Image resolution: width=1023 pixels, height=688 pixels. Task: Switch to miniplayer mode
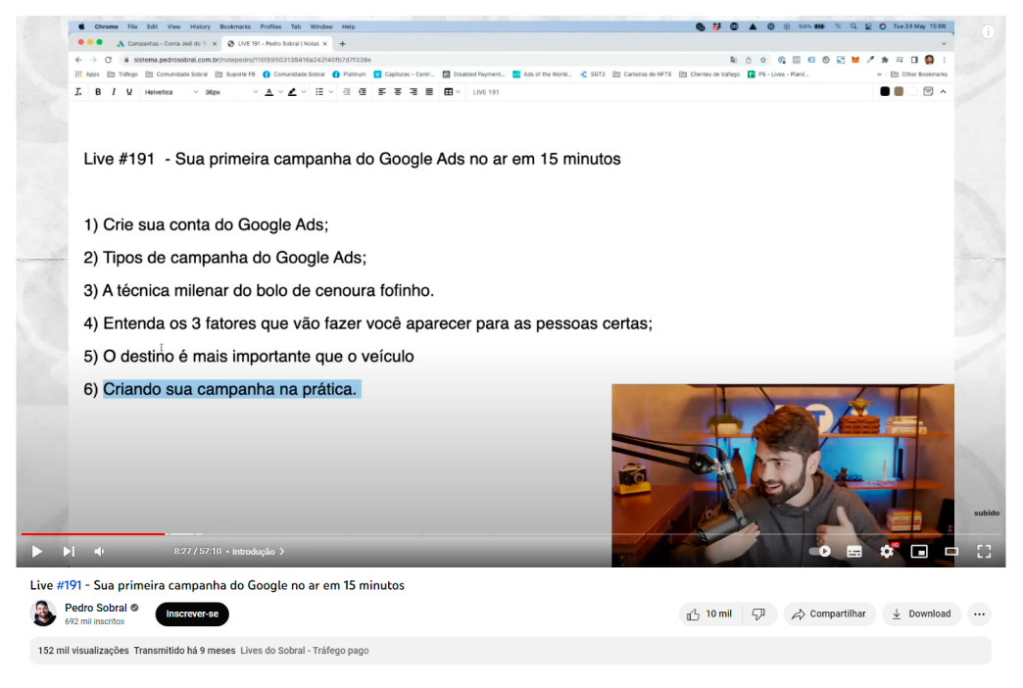tap(919, 552)
